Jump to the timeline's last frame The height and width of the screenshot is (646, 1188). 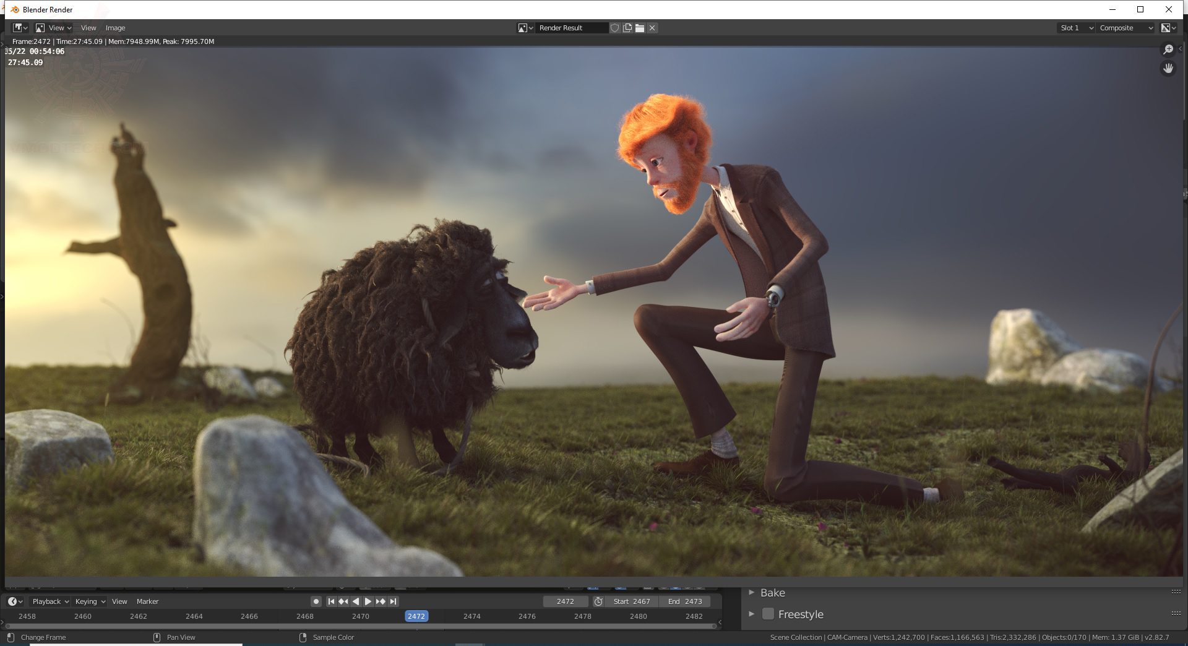393,601
